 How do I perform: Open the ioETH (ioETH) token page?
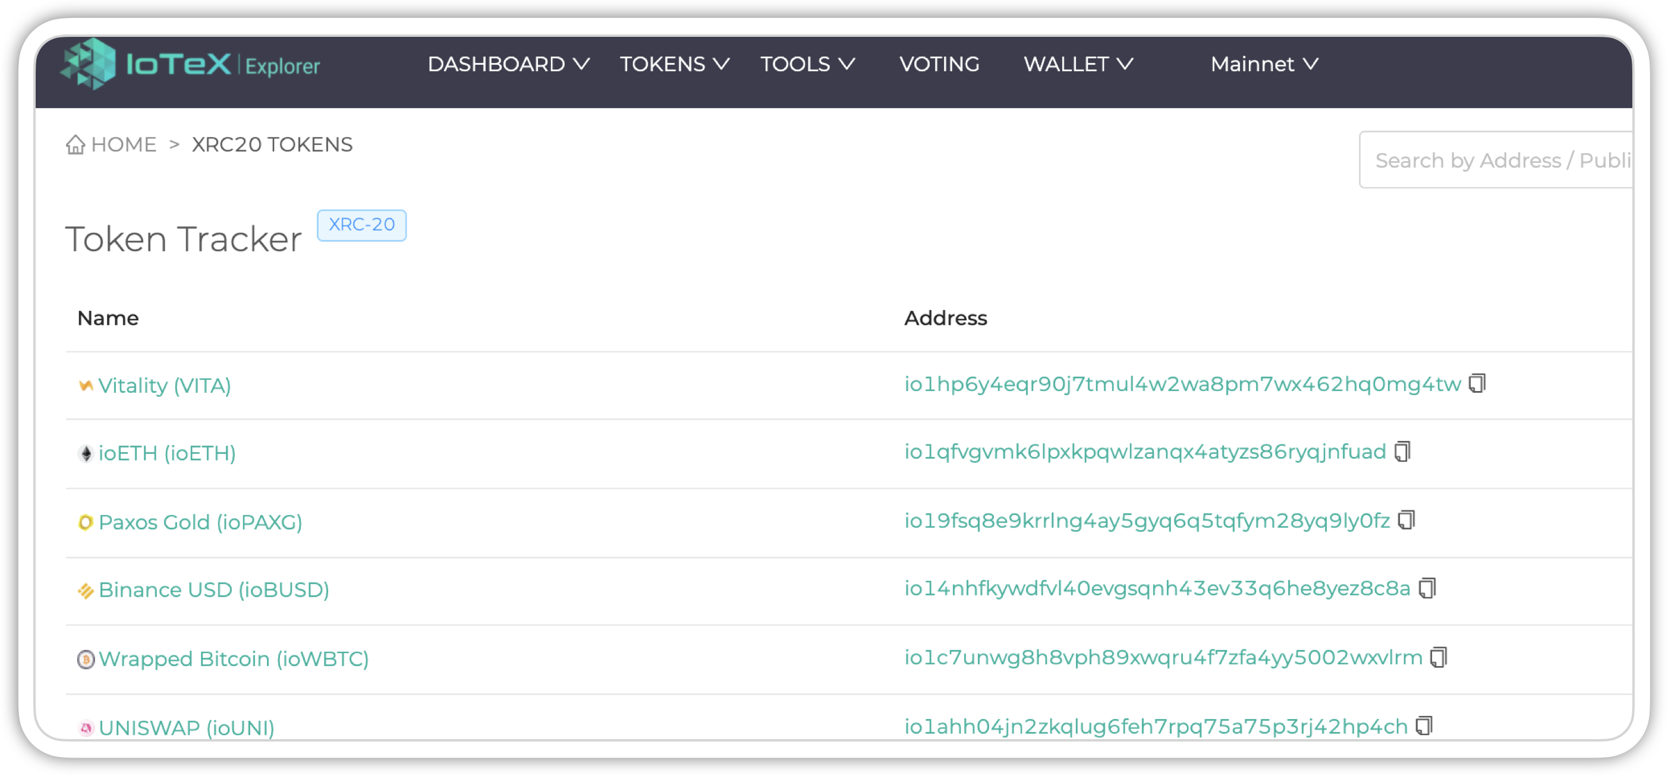coord(167,453)
